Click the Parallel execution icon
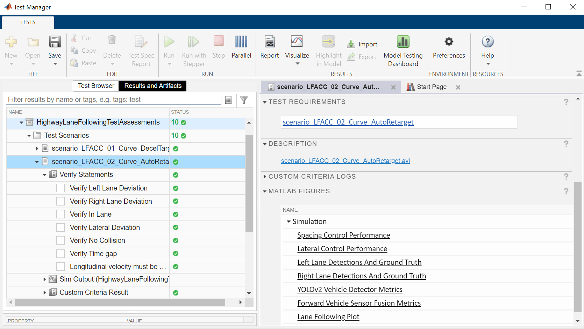This screenshot has width=584, height=329. coord(241,42)
